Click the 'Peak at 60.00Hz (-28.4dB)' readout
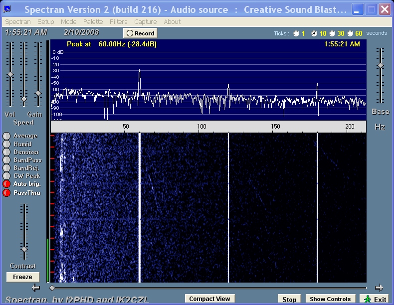 [x=112, y=44]
